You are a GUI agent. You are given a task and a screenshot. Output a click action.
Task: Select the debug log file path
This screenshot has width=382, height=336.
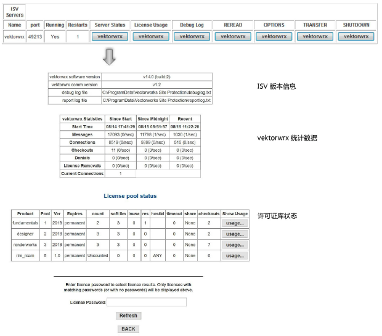point(156,92)
